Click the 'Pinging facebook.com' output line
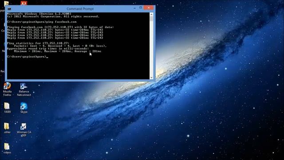Viewport: 284px width, 160px height. (60, 27)
